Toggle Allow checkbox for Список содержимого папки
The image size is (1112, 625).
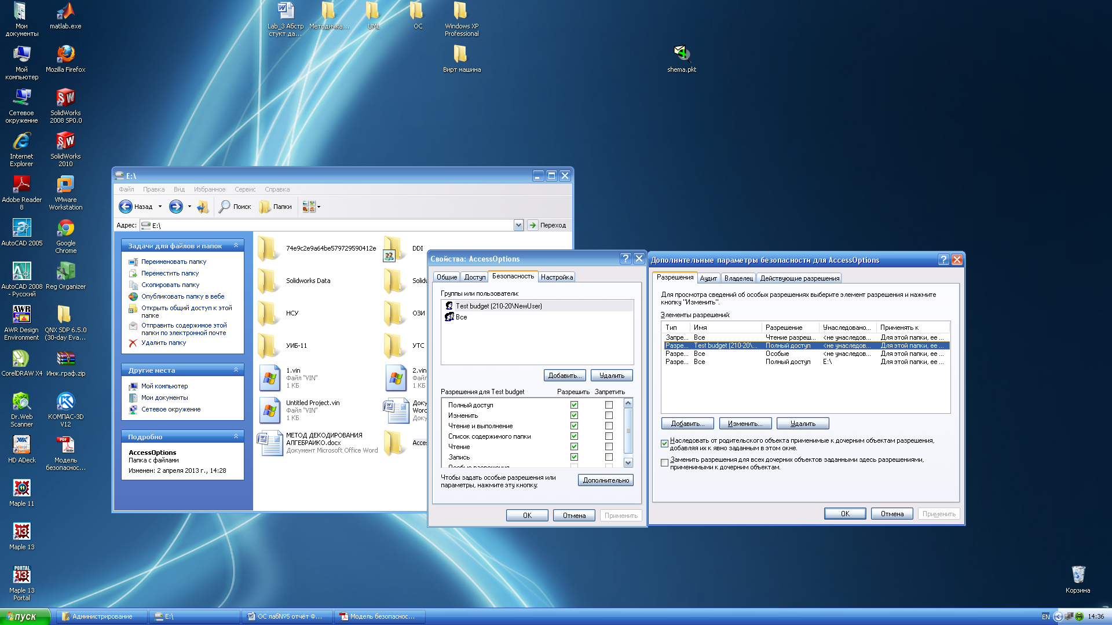coord(574,436)
